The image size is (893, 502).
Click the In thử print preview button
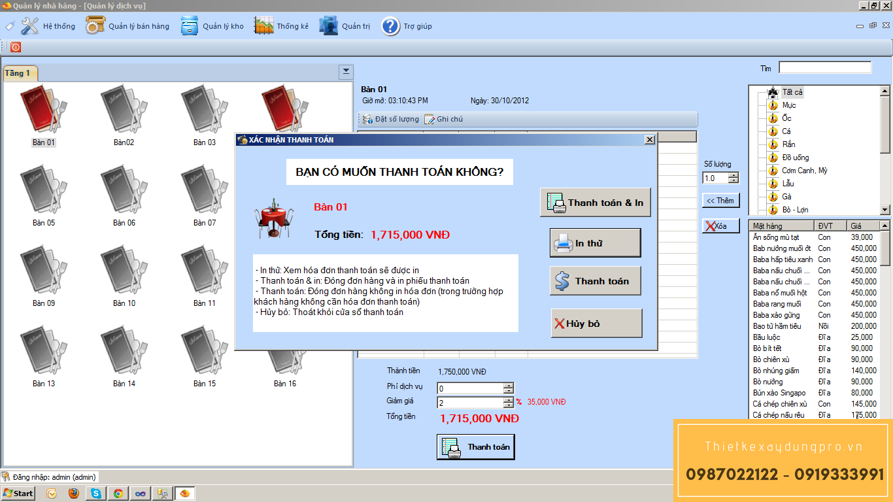click(595, 243)
